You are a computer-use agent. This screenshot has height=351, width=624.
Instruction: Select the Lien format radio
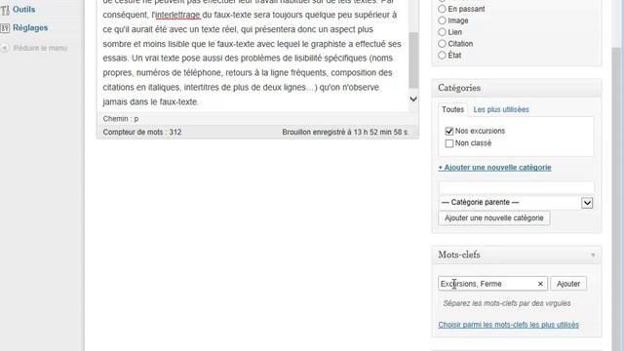[442, 32]
